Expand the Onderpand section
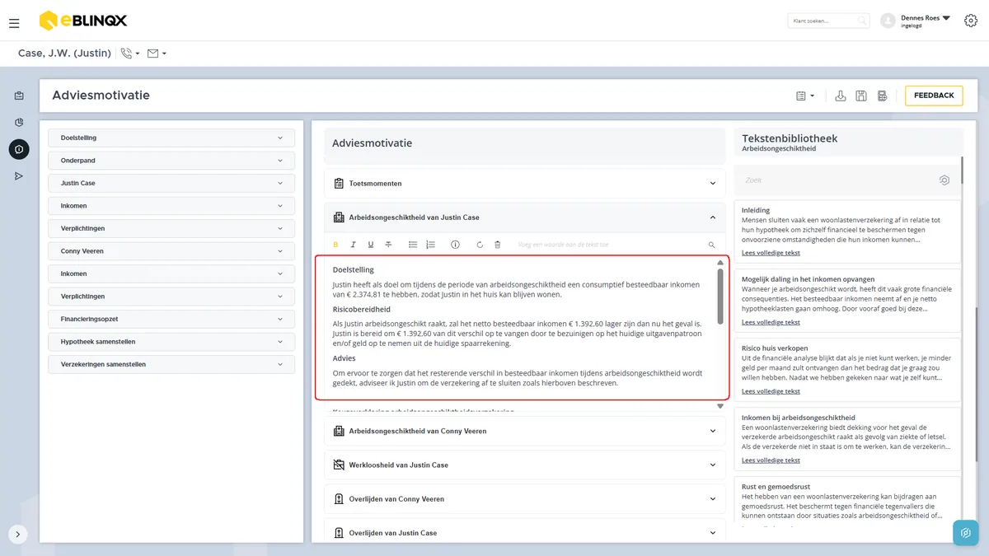Image resolution: width=989 pixels, height=556 pixels. [171, 161]
